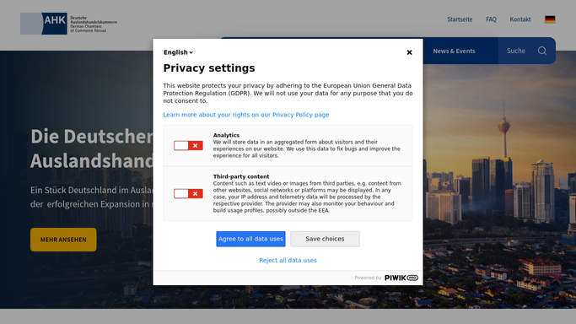Click the AHK logo
Screen dimensions: 576x324
coord(68,24)
